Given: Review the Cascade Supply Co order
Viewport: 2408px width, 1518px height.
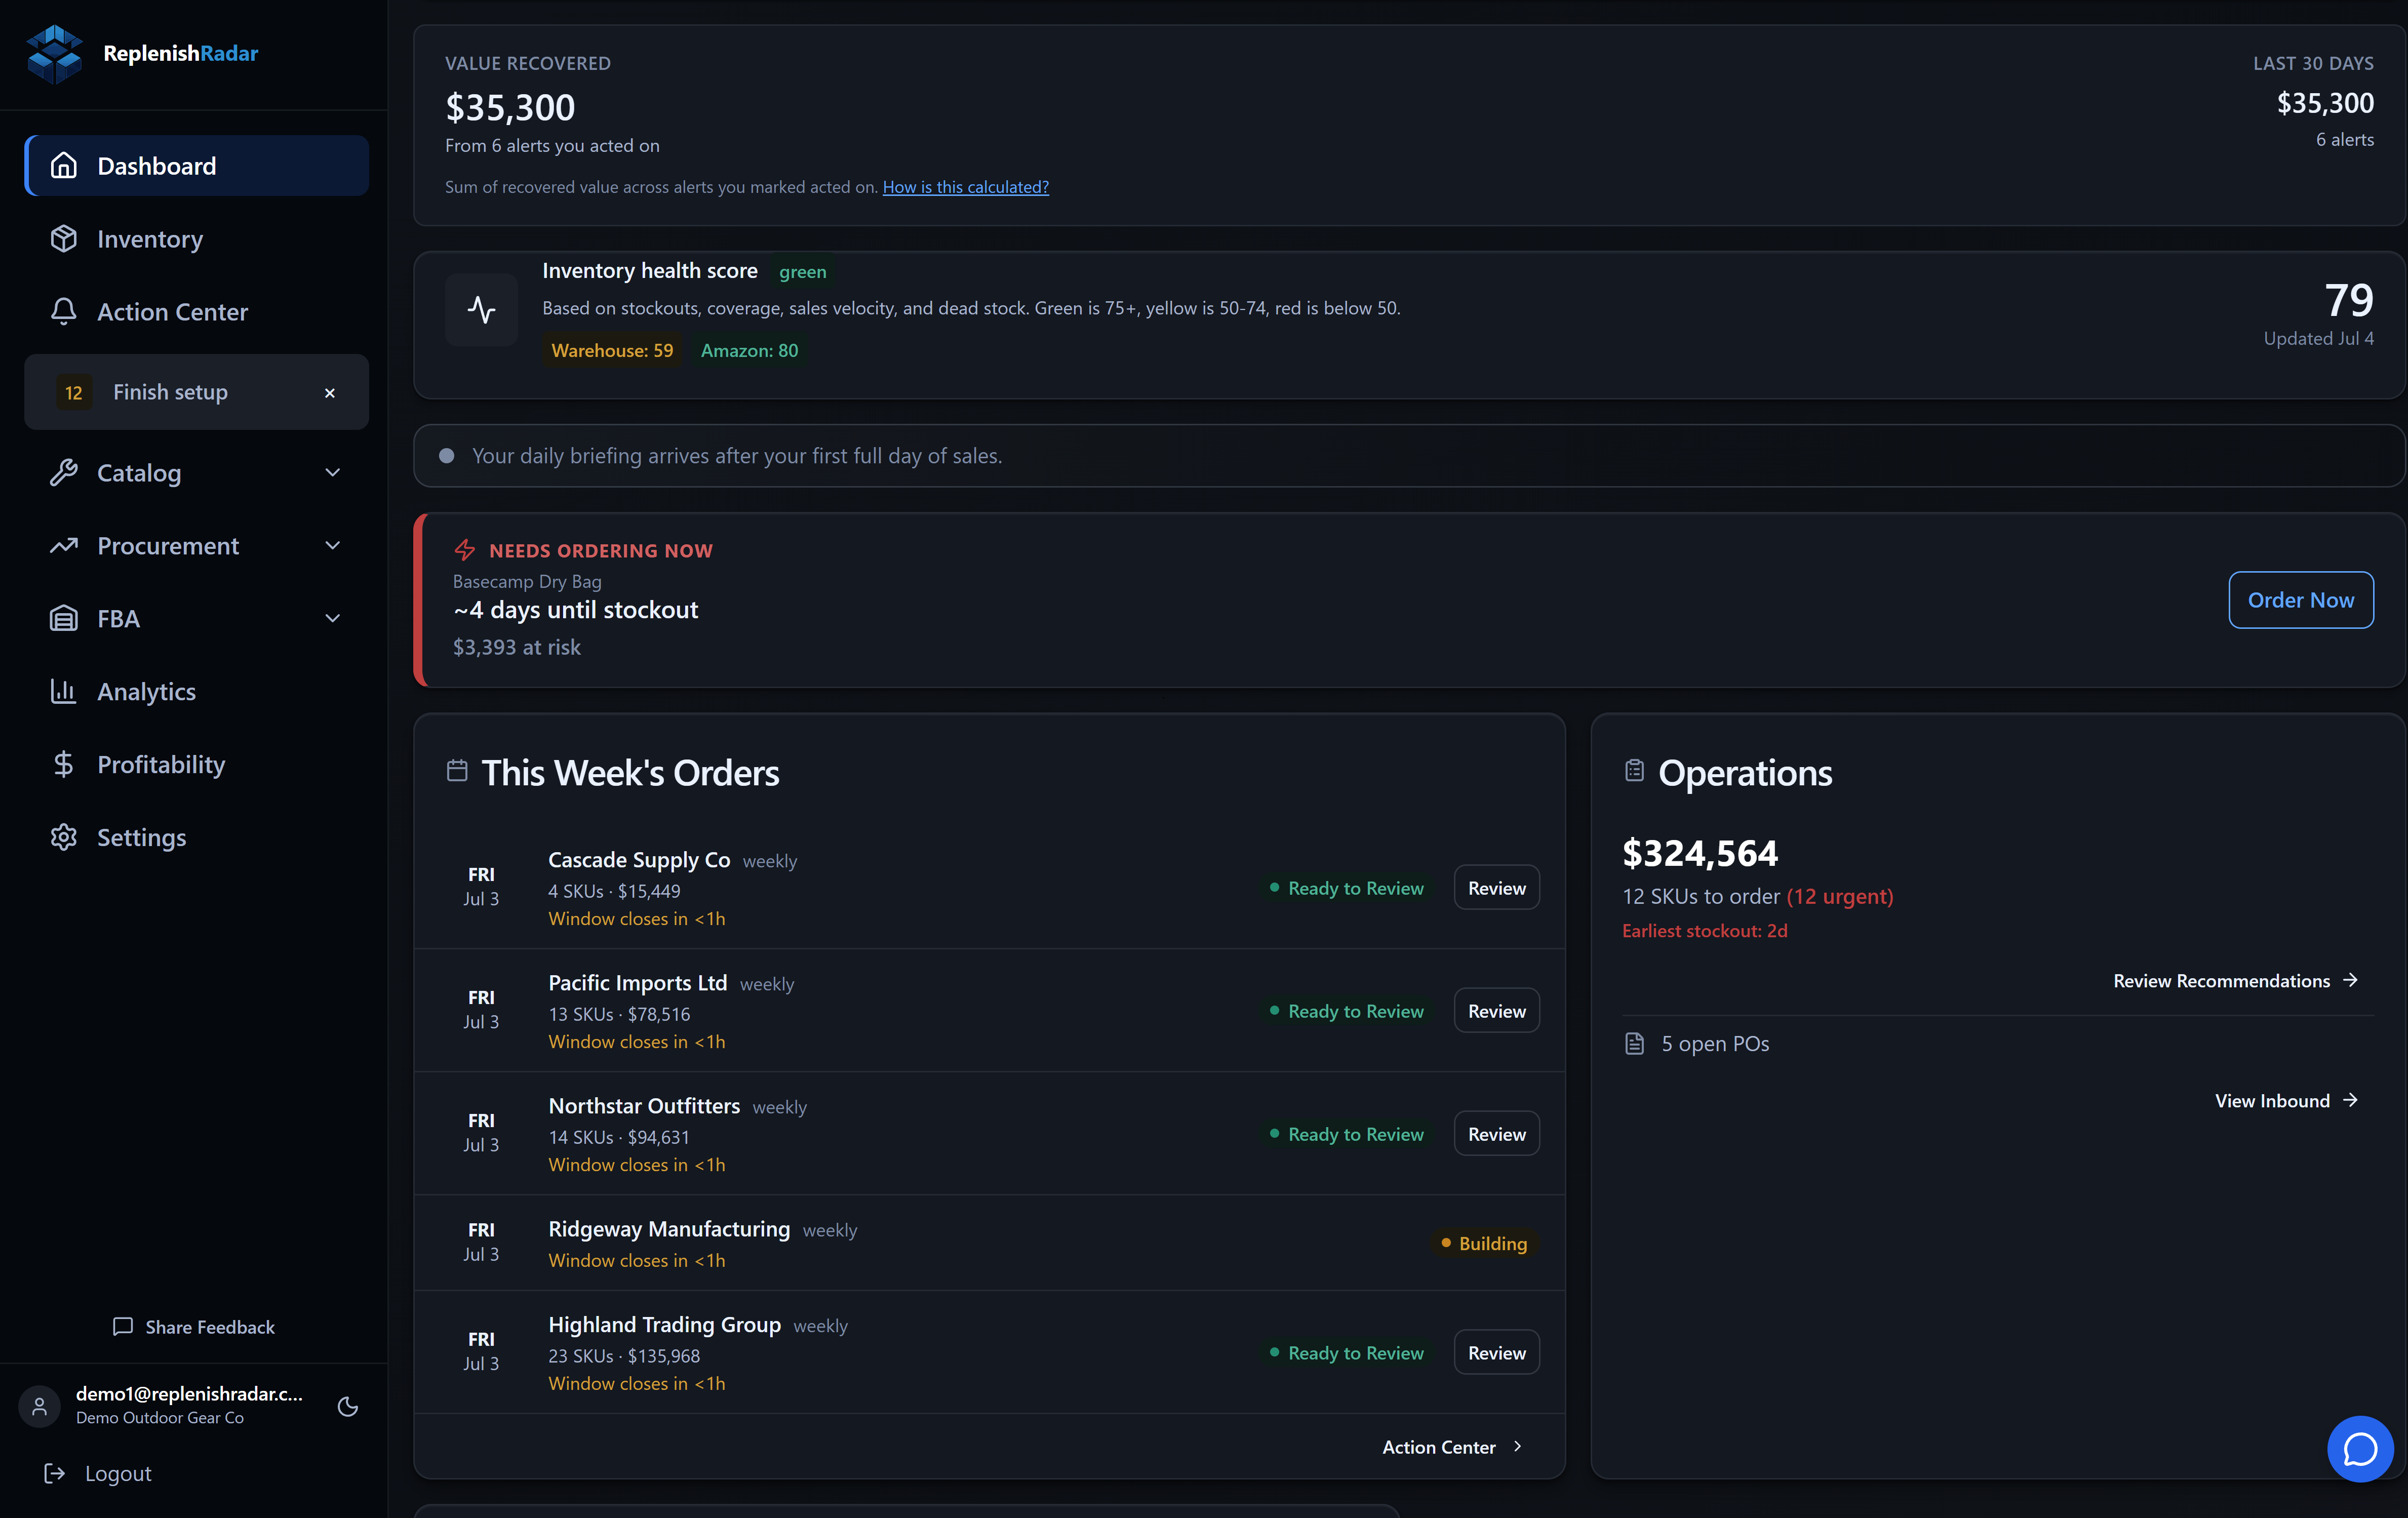Looking at the screenshot, I should coord(1496,888).
